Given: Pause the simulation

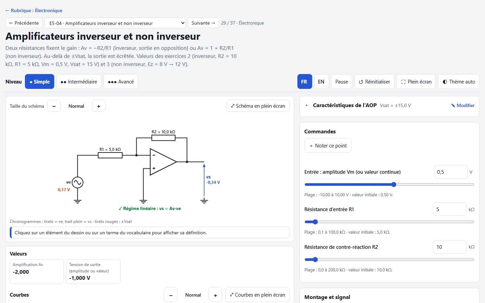Looking at the screenshot, I should point(342,81).
